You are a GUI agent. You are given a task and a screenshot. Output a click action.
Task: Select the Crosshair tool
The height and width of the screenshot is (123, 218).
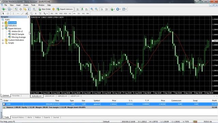8,14
